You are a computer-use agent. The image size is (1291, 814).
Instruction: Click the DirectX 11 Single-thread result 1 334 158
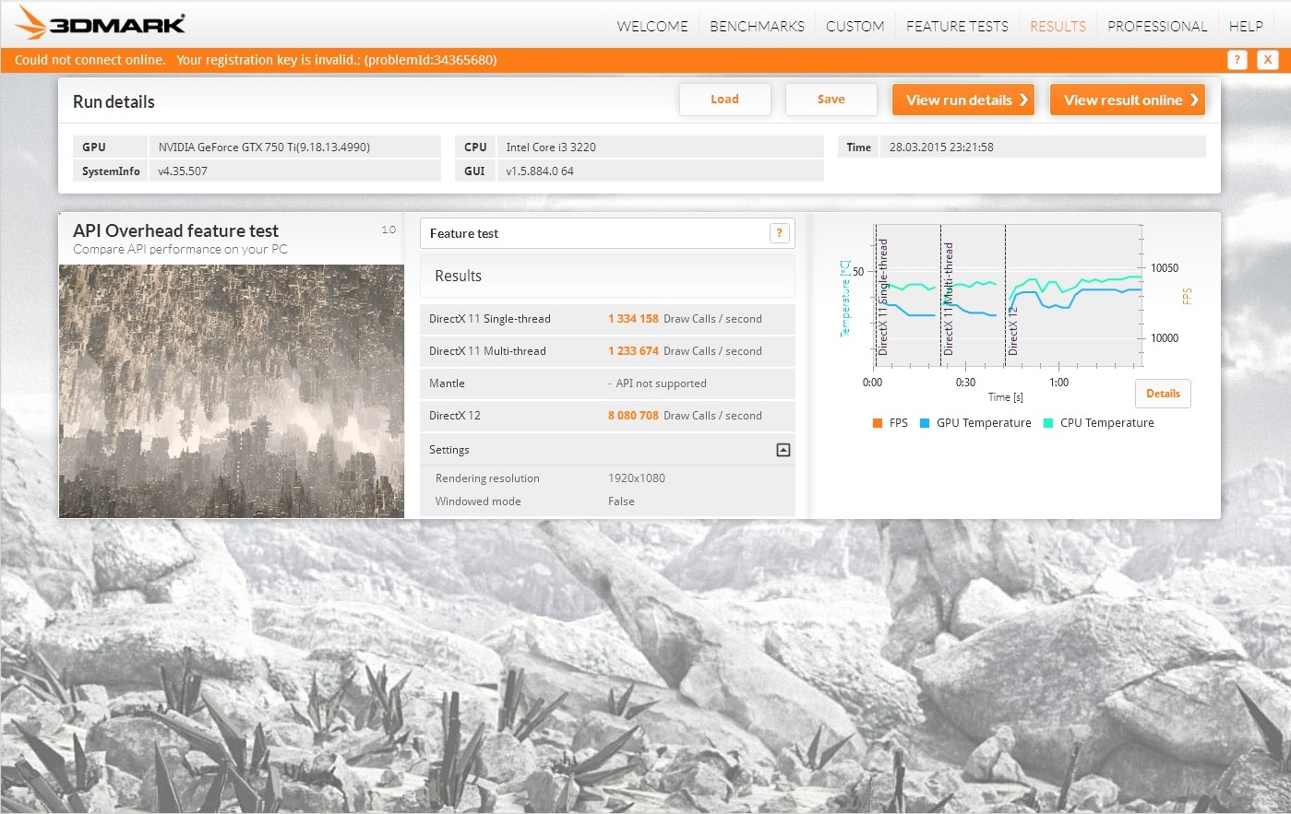point(633,319)
